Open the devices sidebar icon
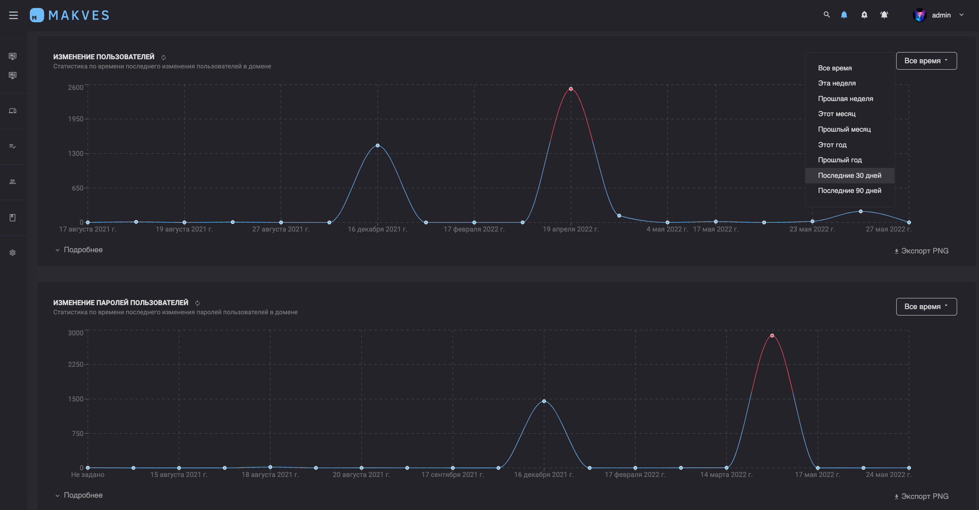This screenshot has width=979, height=510. point(13,111)
